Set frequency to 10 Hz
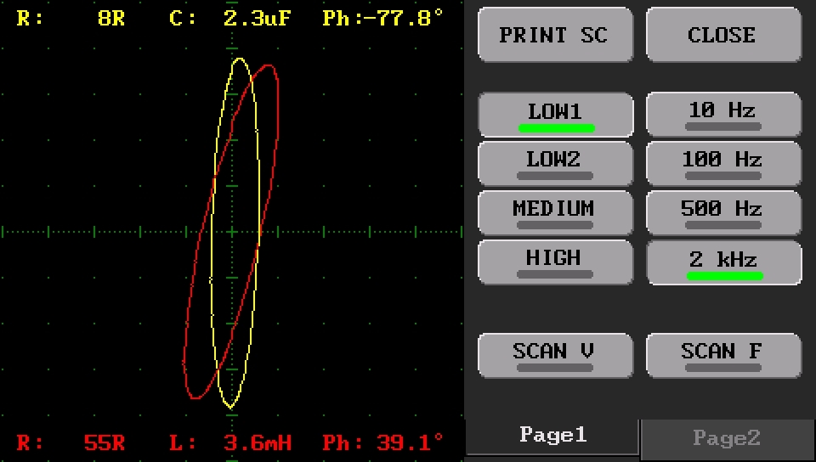Viewport: 816px width, 462px height. pyautogui.click(x=723, y=115)
